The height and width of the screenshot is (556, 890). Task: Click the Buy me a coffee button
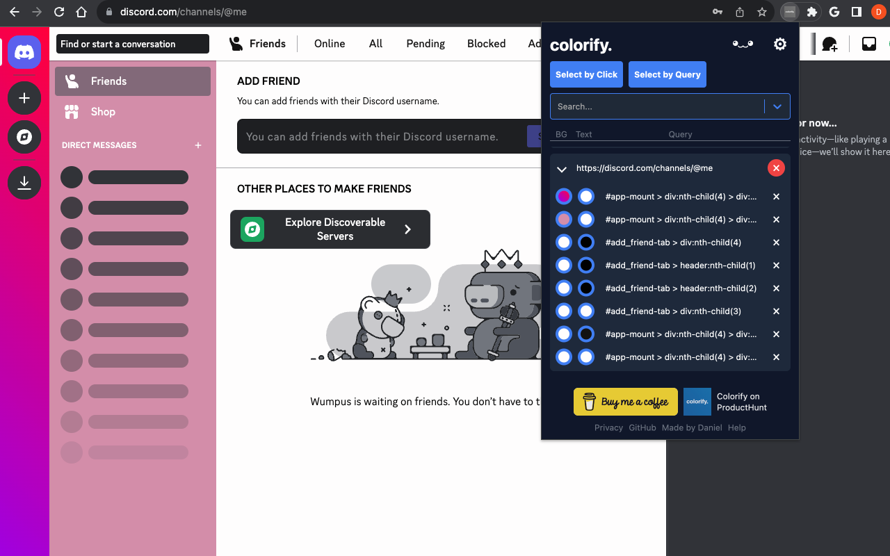coord(626,402)
